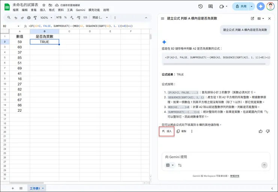Open the font 預設 dropdown
Image resolution: width=278 pixels, height=192 pixels.
coord(100,18)
